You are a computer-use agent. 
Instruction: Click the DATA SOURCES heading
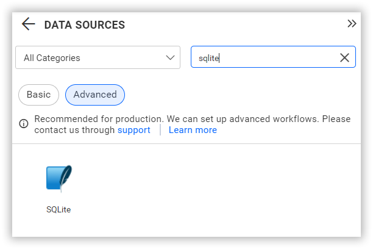point(85,25)
